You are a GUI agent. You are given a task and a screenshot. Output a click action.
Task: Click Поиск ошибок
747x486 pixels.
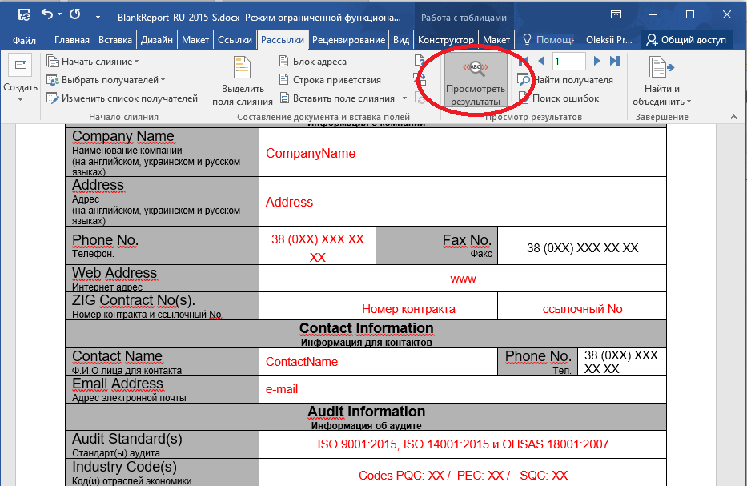coord(559,98)
